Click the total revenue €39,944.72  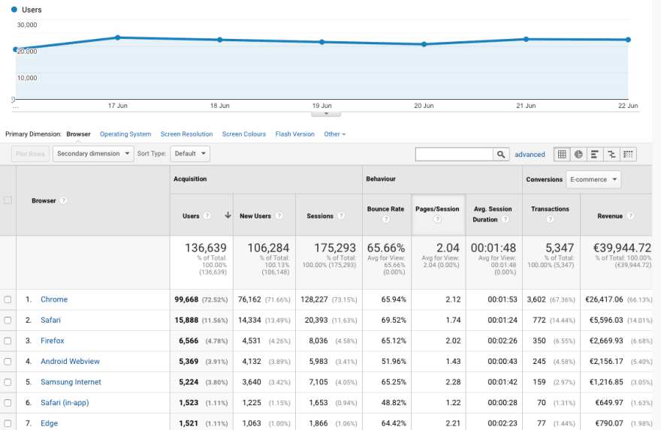pyautogui.click(x=622, y=248)
